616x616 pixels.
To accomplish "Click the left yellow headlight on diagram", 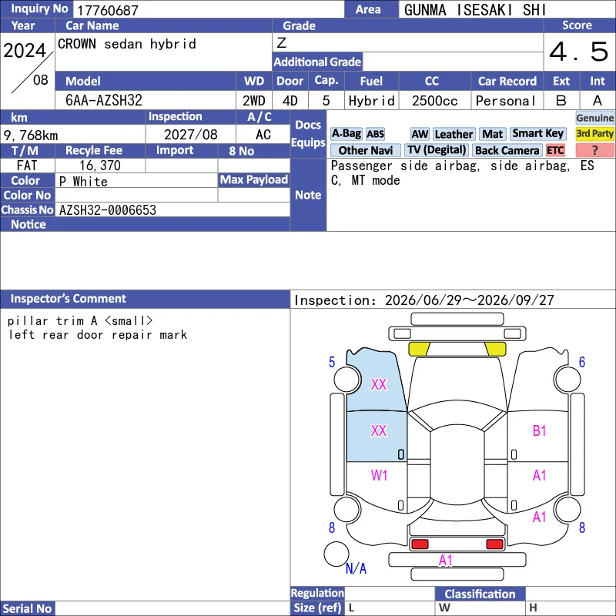I will tap(419, 349).
